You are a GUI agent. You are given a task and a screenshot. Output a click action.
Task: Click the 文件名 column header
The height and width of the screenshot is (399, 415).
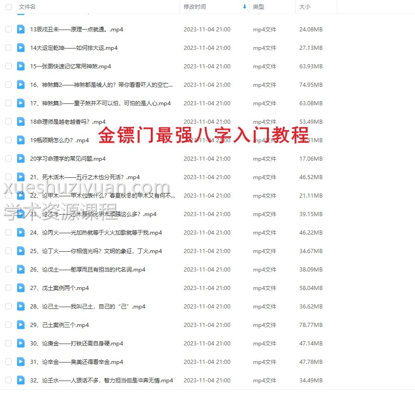pyautogui.click(x=25, y=7)
